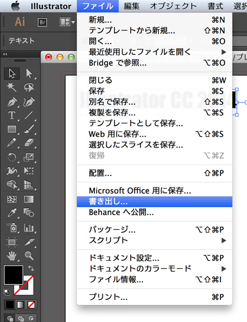Open the Illustrator application menu
Screen dimensions: 247x322
tap(51, 6)
